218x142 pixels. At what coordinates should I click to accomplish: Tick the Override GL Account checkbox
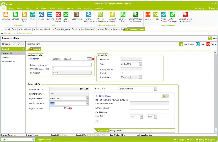[x=53, y=68]
